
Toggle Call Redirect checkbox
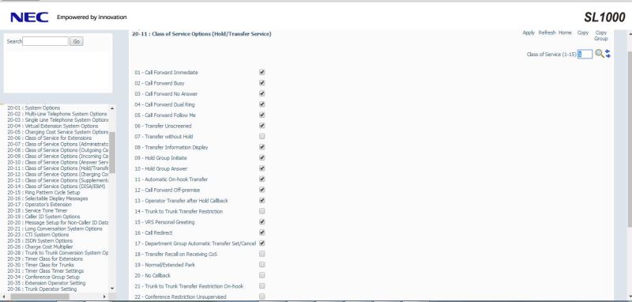(262, 232)
